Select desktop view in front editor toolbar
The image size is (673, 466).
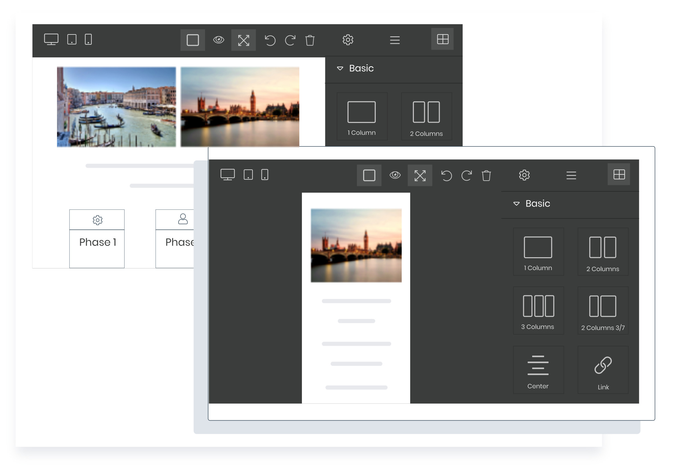pyautogui.click(x=228, y=174)
